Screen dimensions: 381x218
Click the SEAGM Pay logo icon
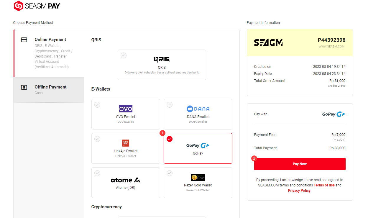(x=18, y=6)
